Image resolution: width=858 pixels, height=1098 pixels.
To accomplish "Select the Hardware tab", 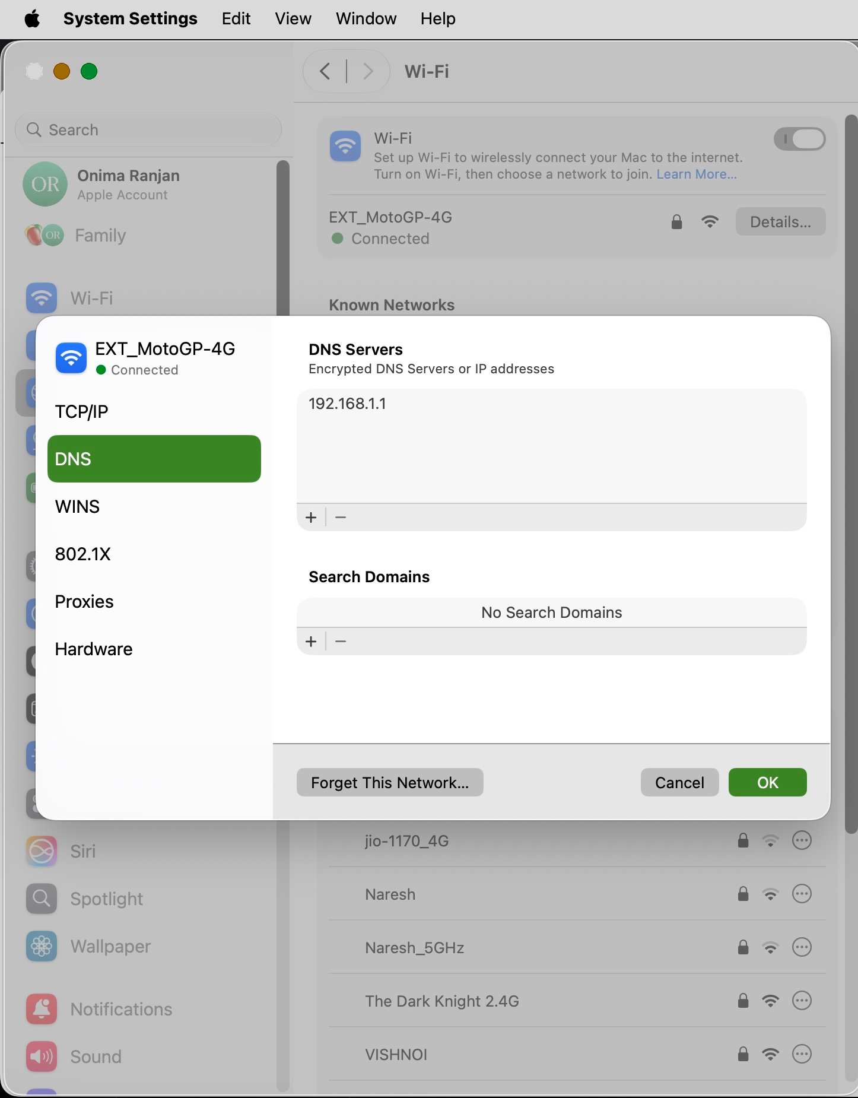I will pos(154,649).
